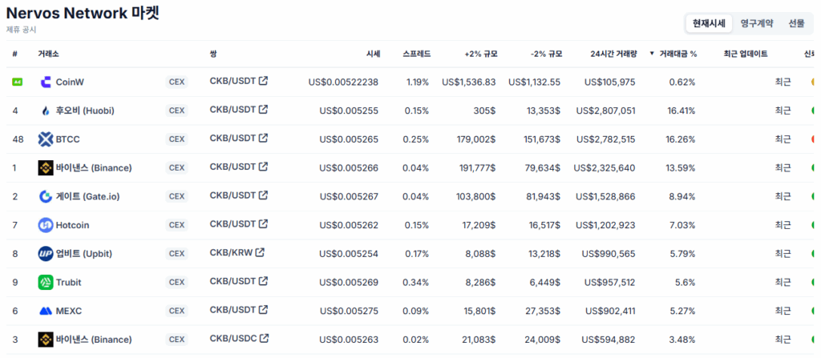Click price US$0.00522238
Image resolution: width=821 pixels, height=358 pixels.
[343, 82]
